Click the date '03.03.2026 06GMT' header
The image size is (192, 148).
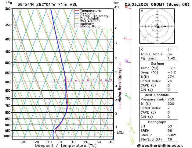[144, 5]
